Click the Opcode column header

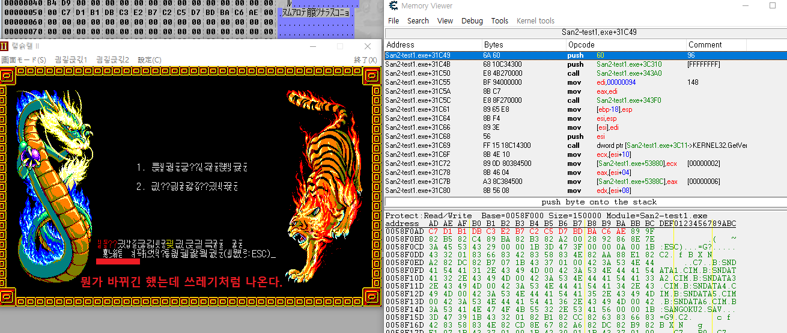pyautogui.click(x=626, y=44)
